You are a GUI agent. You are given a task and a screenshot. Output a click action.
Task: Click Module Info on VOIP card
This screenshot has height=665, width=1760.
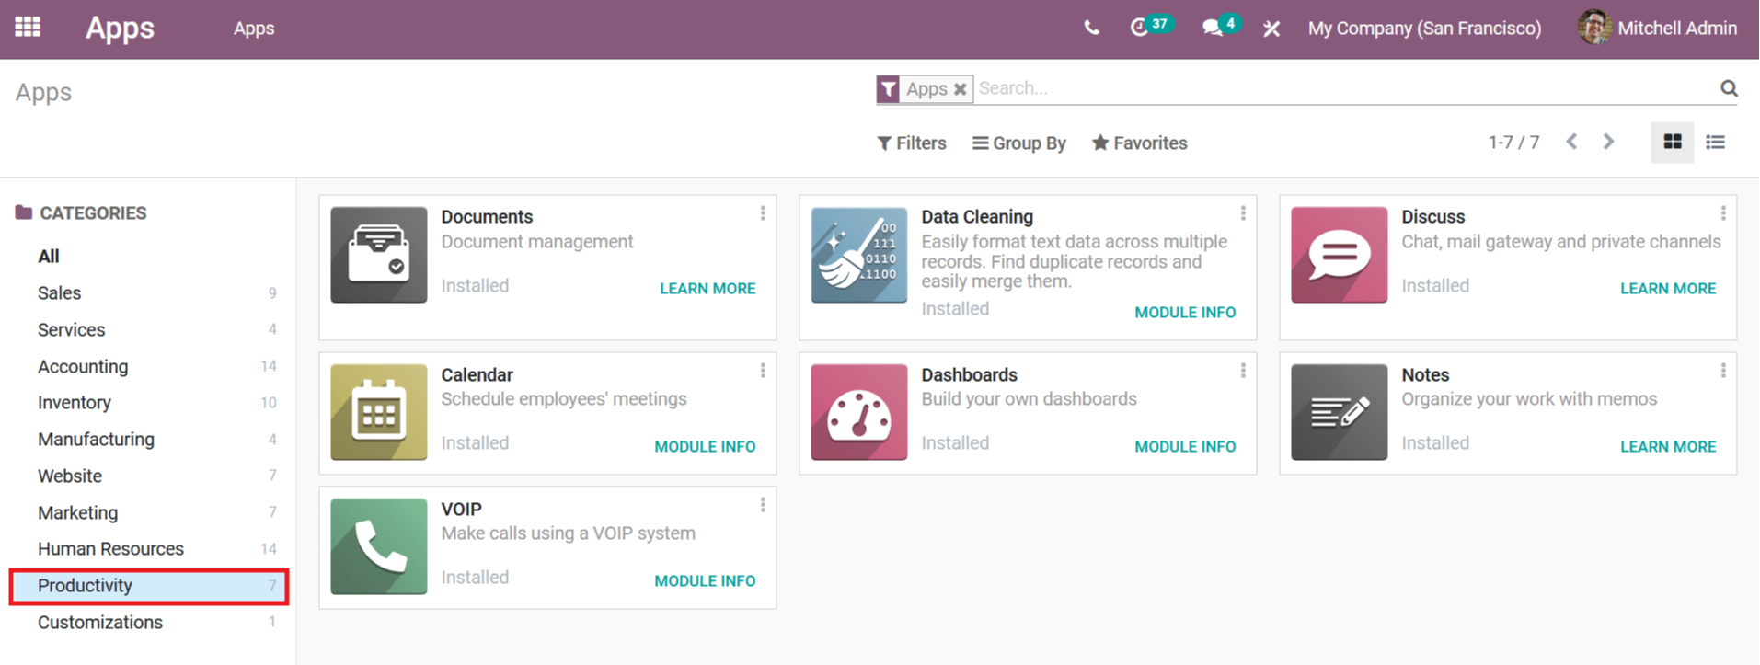pyautogui.click(x=705, y=581)
